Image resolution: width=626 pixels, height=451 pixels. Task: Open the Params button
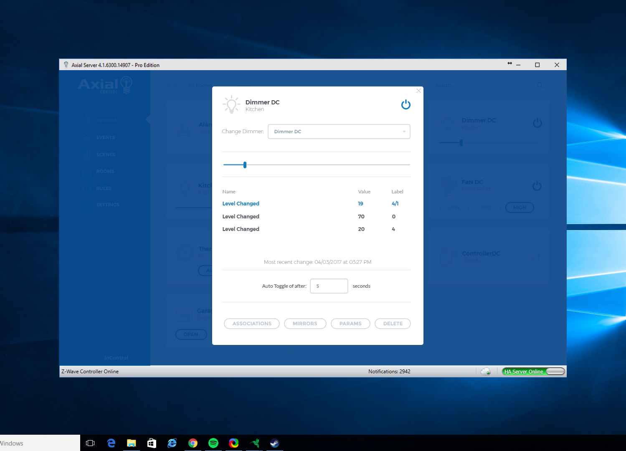click(x=350, y=324)
